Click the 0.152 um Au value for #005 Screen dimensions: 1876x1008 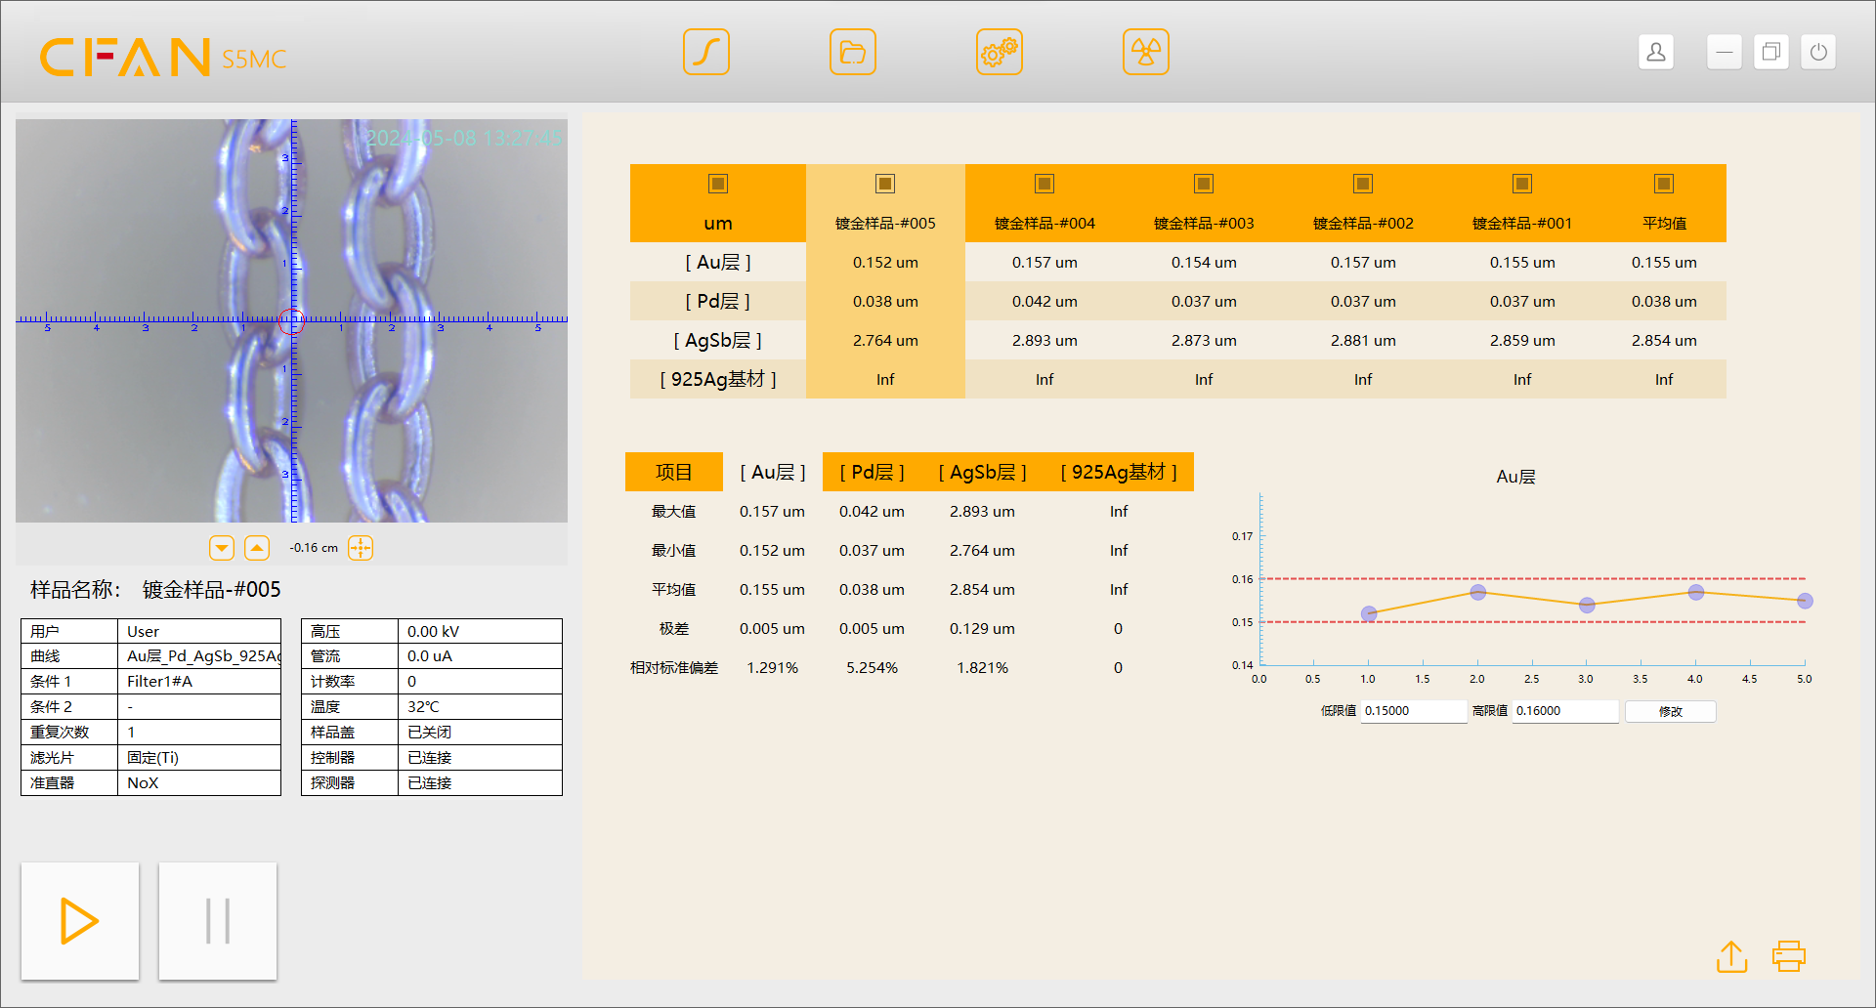(885, 262)
